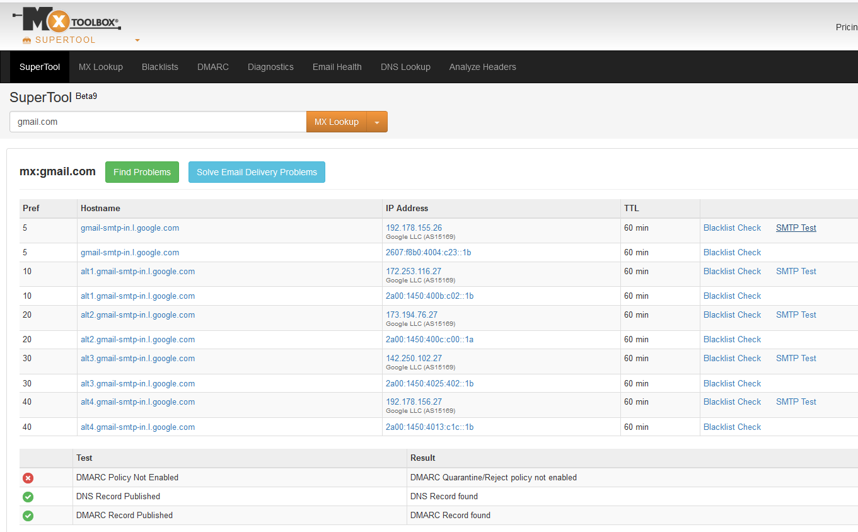Run Blacklist Check for 142.250.102.27 row
Image resolution: width=858 pixels, height=532 pixels.
(x=733, y=359)
